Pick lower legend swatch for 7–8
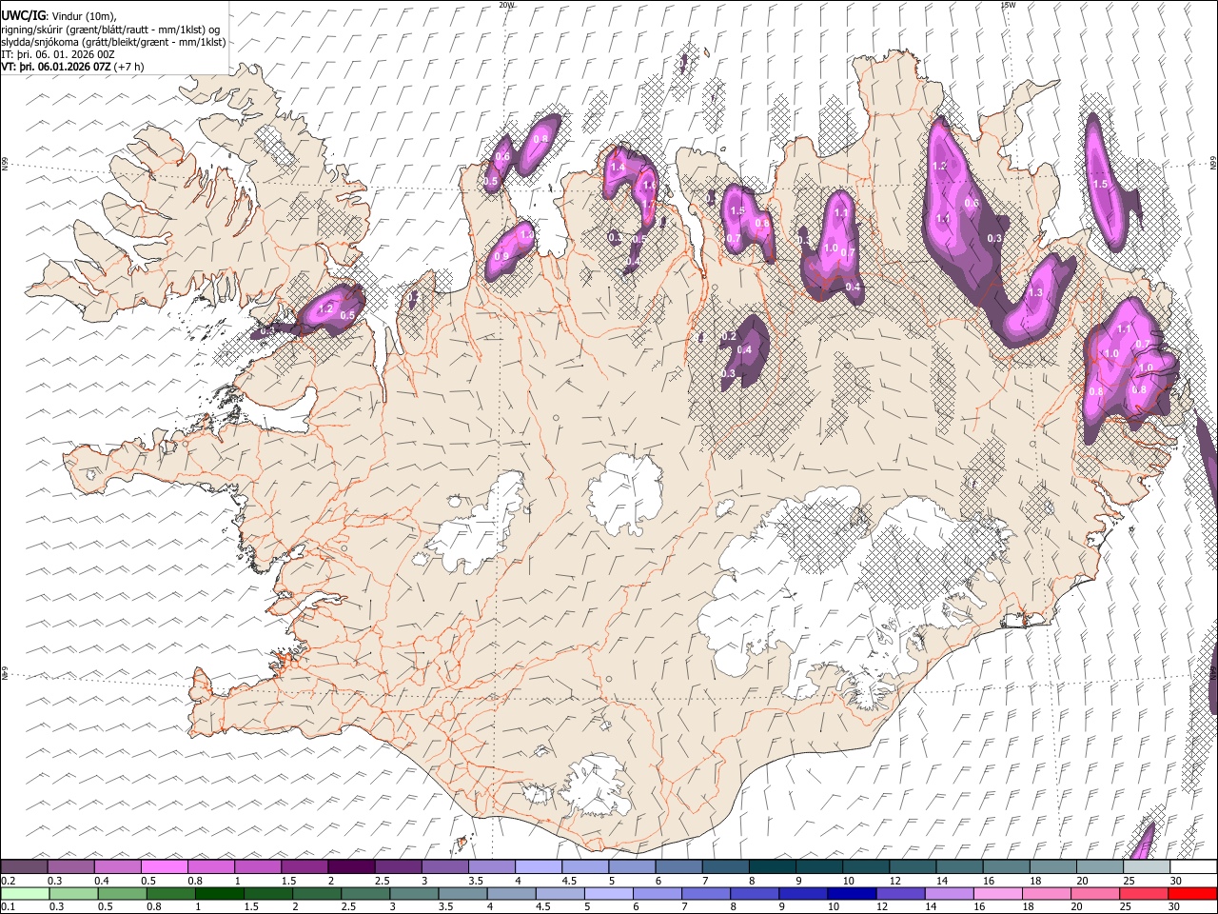 706,893
